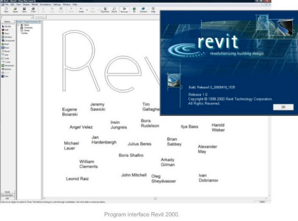Select the Wall tool in Basics palette
The height and width of the screenshot is (221, 298).
tap(5, 30)
